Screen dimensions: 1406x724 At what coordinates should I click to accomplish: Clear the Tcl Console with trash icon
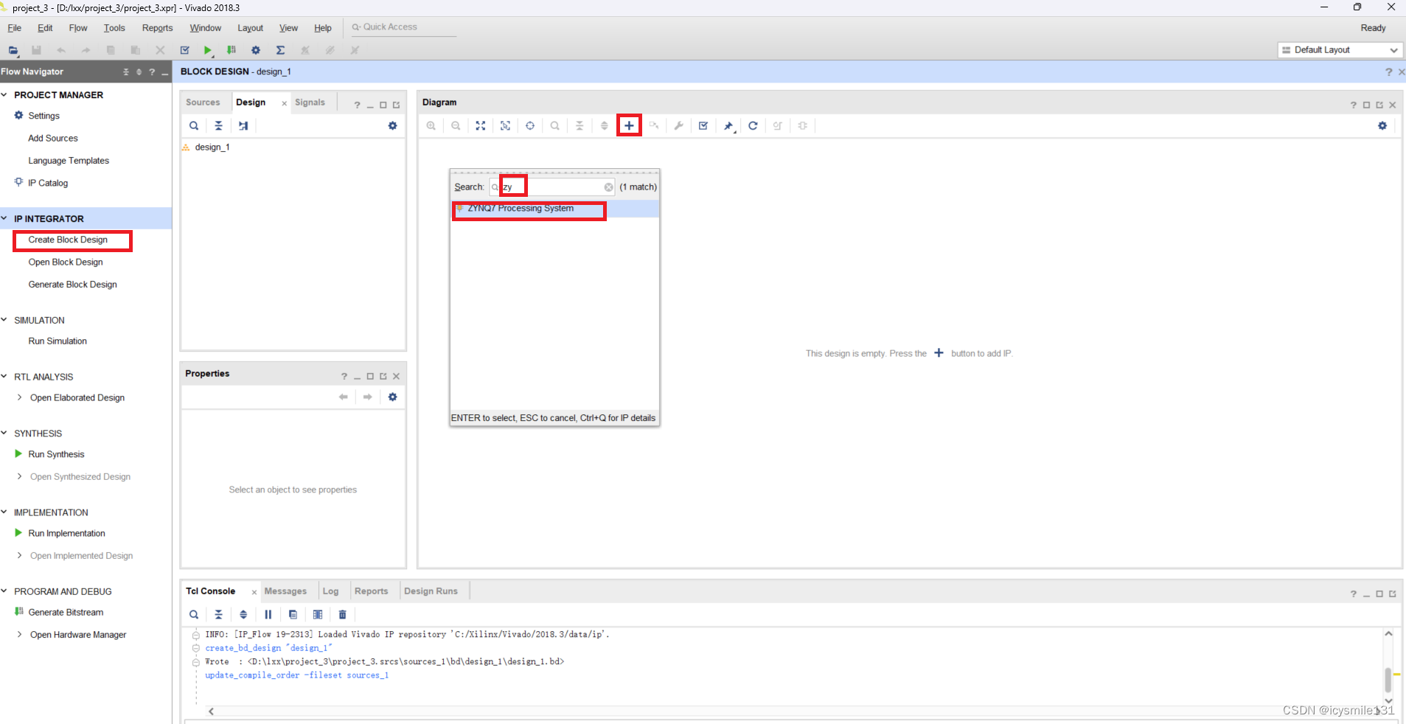(343, 614)
